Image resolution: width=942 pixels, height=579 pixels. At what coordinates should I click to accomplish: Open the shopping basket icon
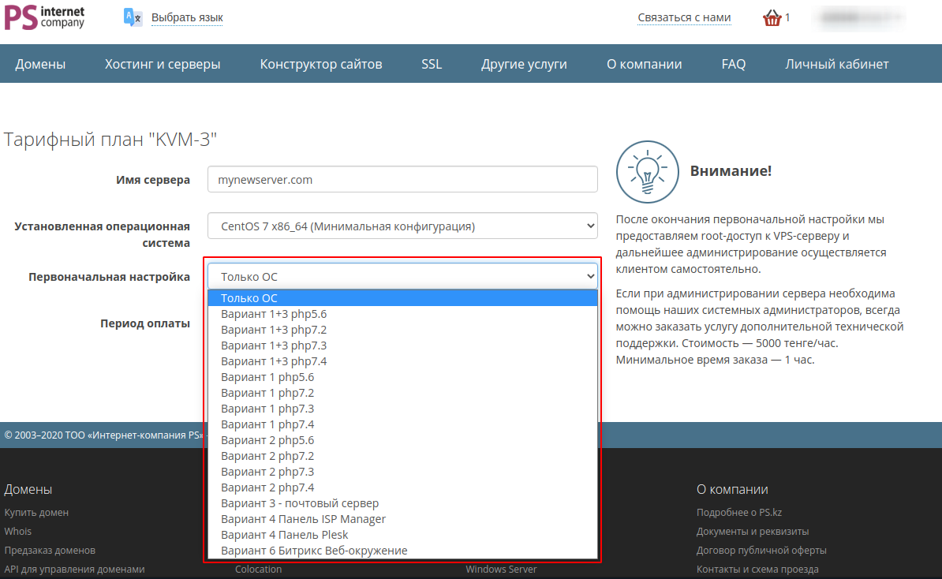[772, 18]
